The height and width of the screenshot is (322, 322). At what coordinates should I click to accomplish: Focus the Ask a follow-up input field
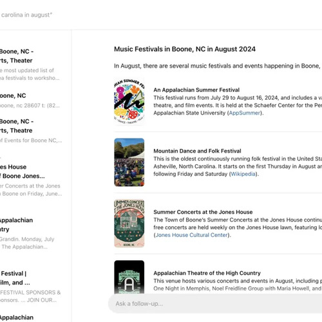coord(215,303)
